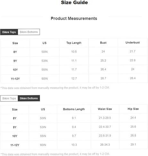The image size is (148, 156).
Task: Click the Product Measurements heading
Action: (x=74, y=19)
